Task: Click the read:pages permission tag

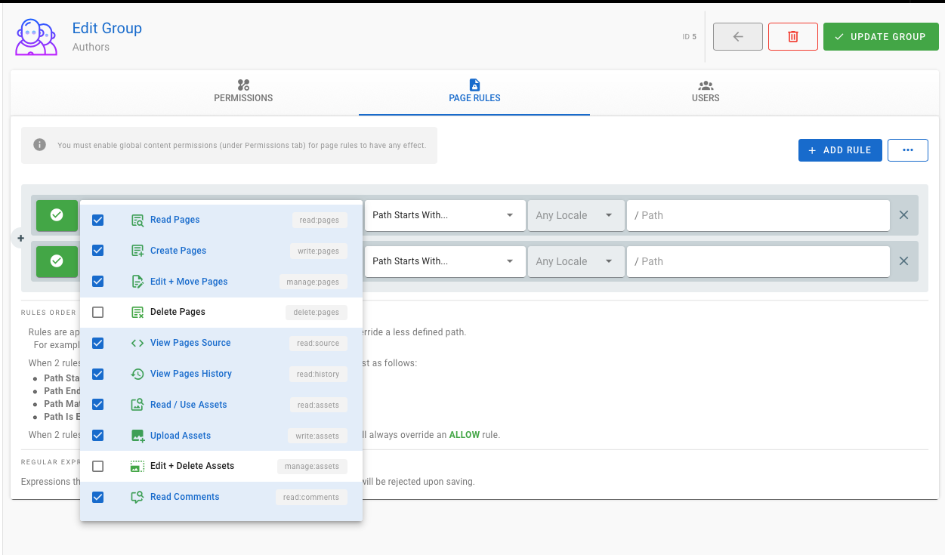Action: [x=320, y=220]
